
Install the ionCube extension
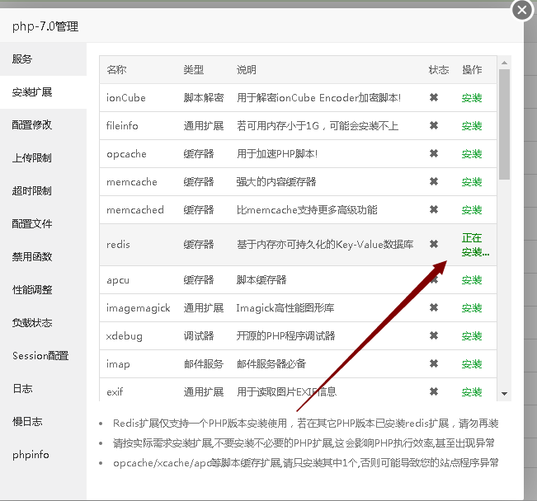coord(472,98)
